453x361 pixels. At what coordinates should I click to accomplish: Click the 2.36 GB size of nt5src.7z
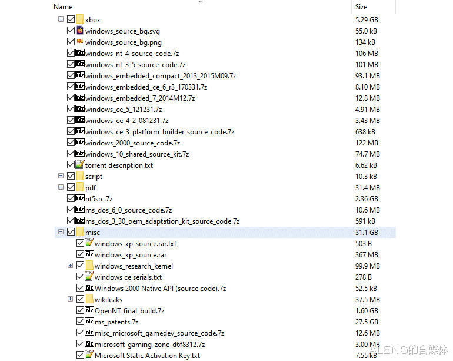click(x=367, y=199)
